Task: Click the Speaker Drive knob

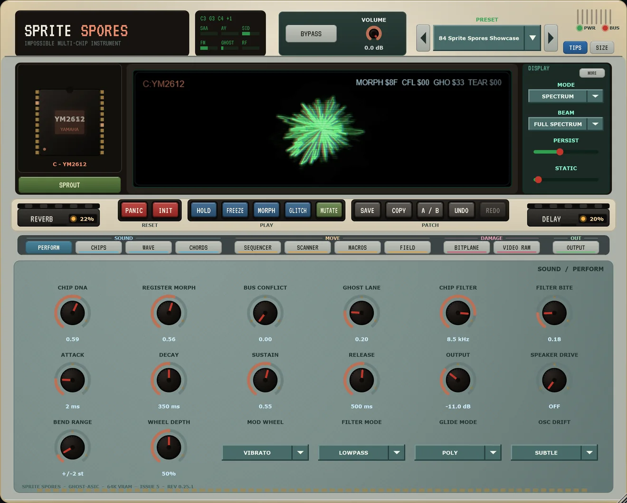Action: pos(554,380)
